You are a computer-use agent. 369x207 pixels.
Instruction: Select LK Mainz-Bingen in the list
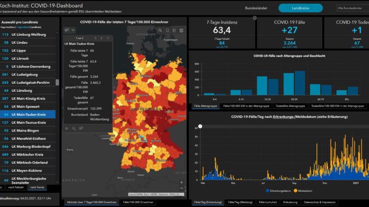coord(28,130)
